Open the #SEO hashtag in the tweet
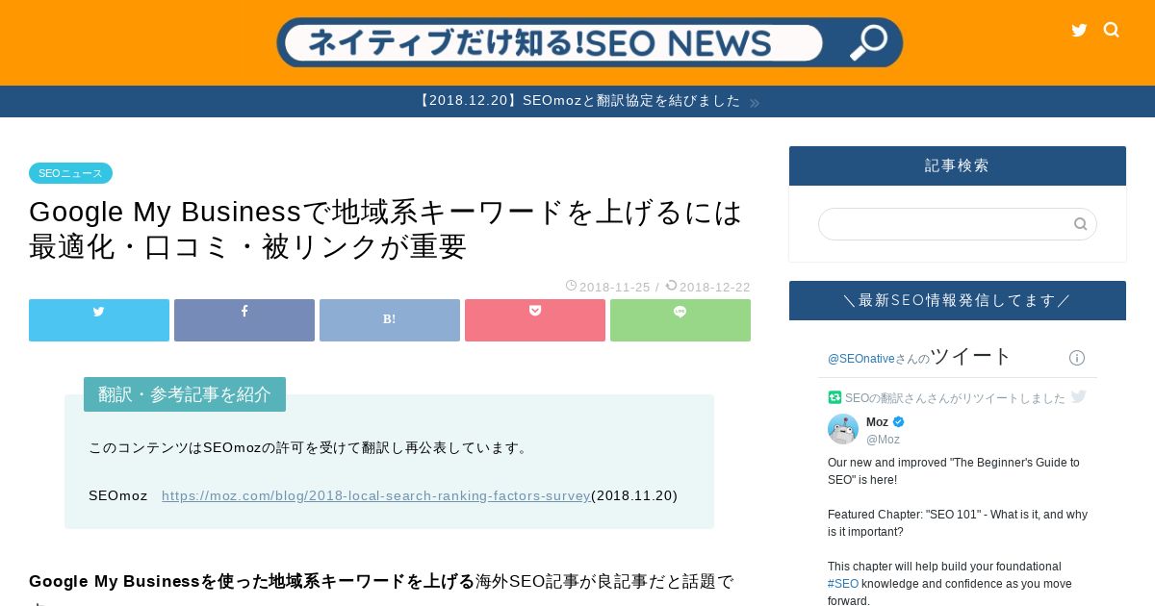1155x606 pixels. (x=843, y=584)
